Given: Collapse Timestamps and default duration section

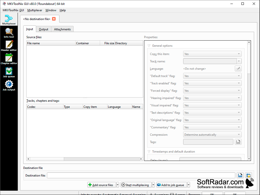Looking at the screenshot, I should tap(149, 152).
